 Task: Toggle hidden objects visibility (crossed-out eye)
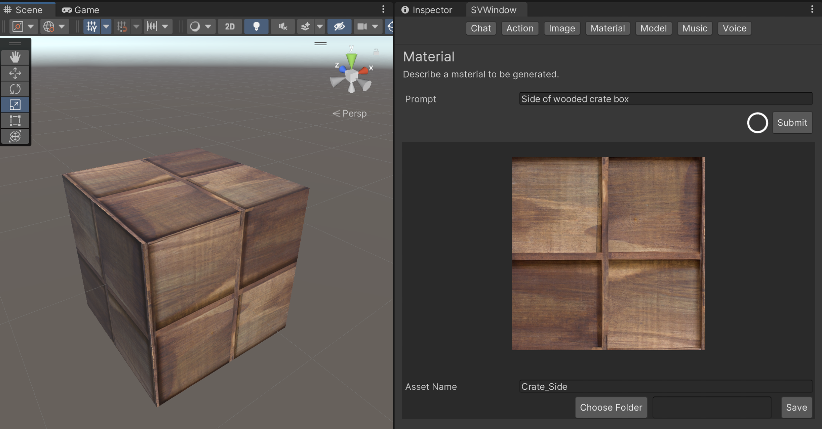[x=339, y=27]
